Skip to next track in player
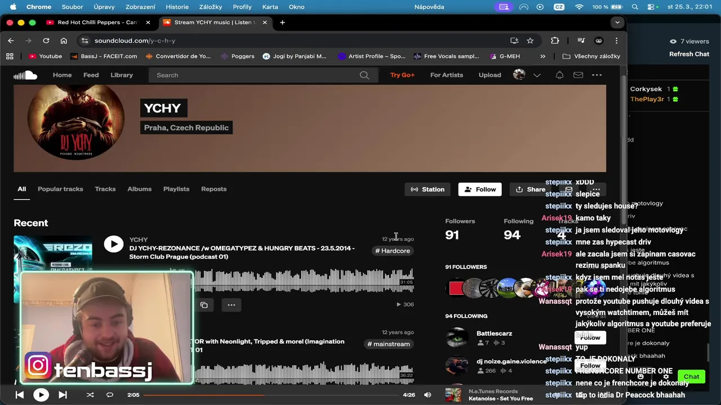The width and height of the screenshot is (721, 405). pyautogui.click(x=63, y=395)
